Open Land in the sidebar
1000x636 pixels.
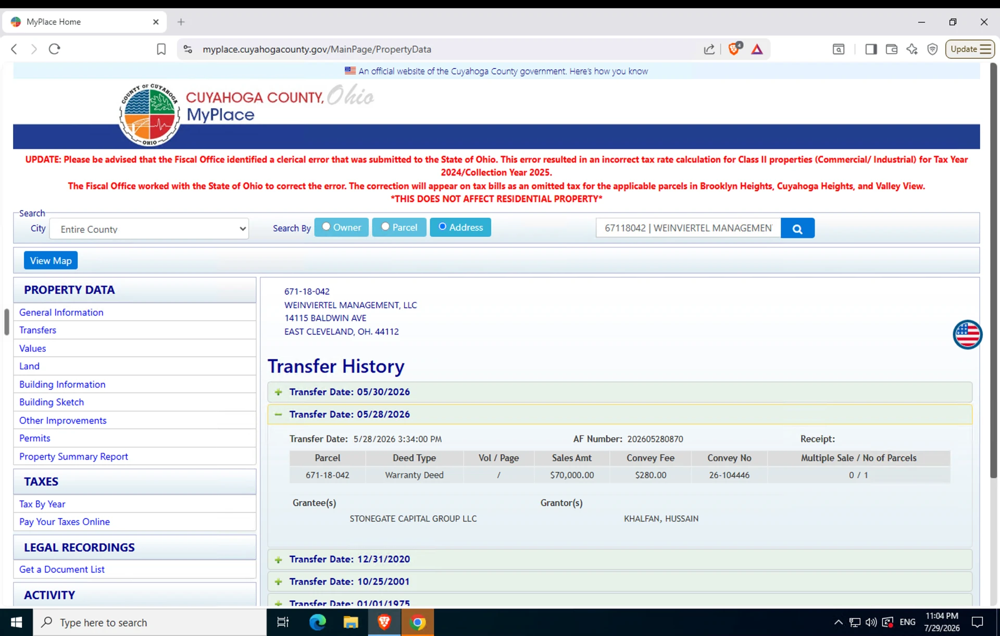point(29,366)
